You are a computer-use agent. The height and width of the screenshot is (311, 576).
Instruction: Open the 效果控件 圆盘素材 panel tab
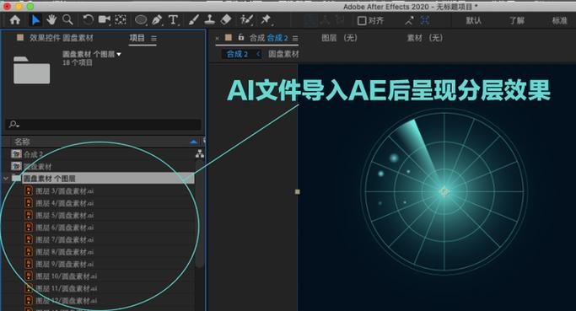coord(62,38)
